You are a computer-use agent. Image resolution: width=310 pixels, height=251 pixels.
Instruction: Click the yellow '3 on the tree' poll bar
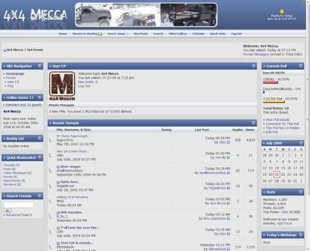click(x=273, y=102)
